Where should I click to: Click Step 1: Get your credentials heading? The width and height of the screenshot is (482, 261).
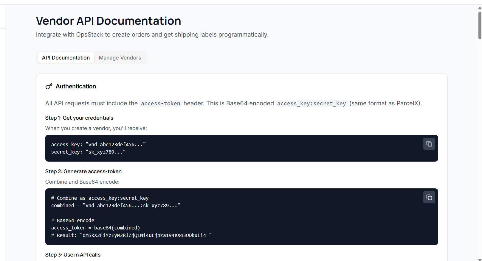point(79,118)
